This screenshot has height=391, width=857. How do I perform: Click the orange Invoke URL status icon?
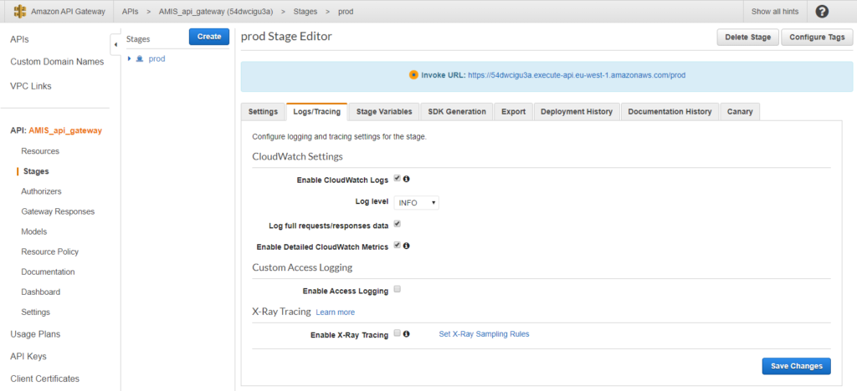pyautogui.click(x=413, y=74)
